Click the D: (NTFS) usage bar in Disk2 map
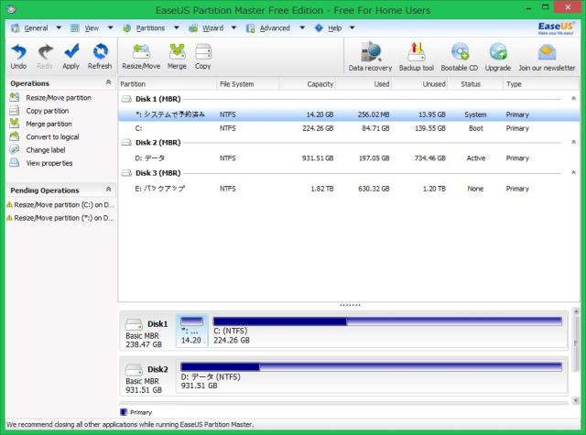 [x=372, y=367]
